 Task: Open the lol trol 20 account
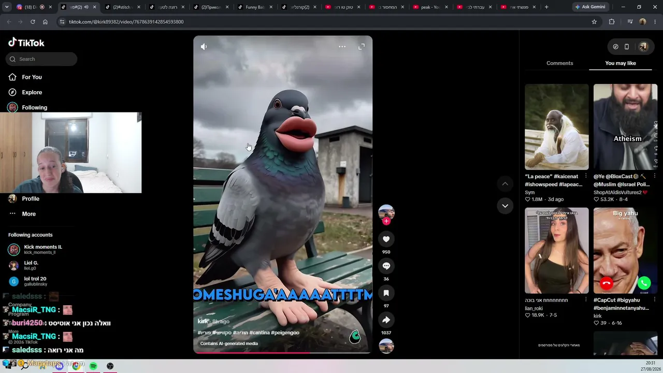35,281
